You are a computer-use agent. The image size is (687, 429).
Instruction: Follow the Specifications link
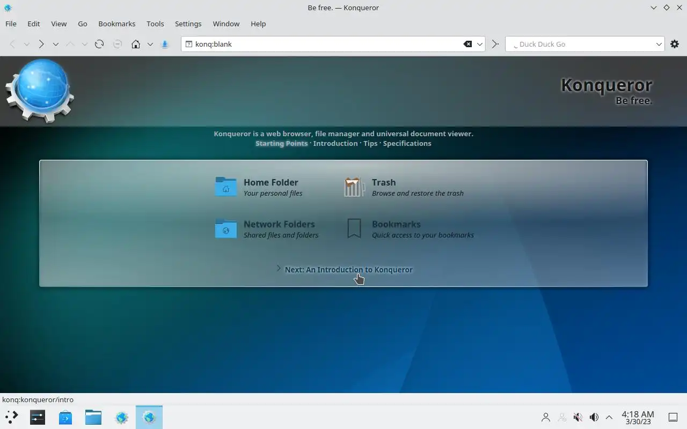407,143
